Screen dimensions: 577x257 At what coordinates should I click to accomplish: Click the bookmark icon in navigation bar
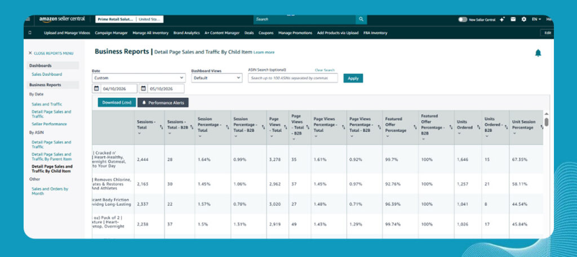click(30, 33)
